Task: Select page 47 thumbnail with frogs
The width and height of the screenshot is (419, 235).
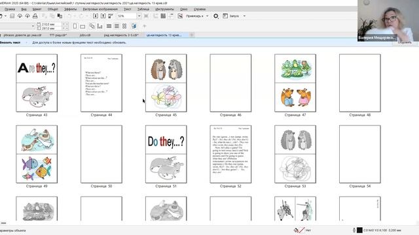Action: click(295, 83)
